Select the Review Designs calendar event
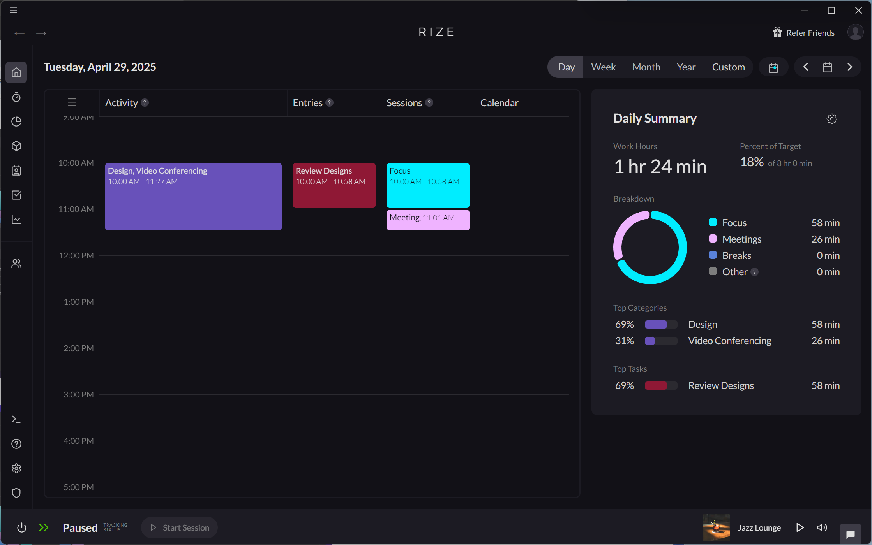Image resolution: width=872 pixels, height=545 pixels. tap(334, 185)
